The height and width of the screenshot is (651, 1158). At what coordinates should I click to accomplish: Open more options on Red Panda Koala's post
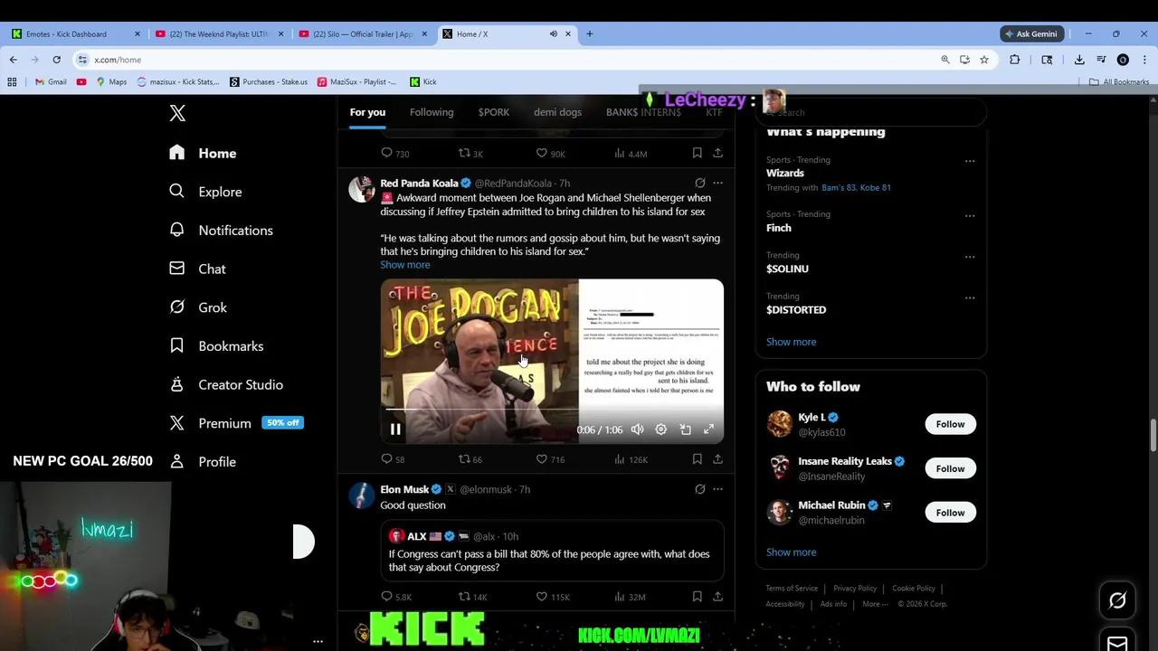click(717, 183)
